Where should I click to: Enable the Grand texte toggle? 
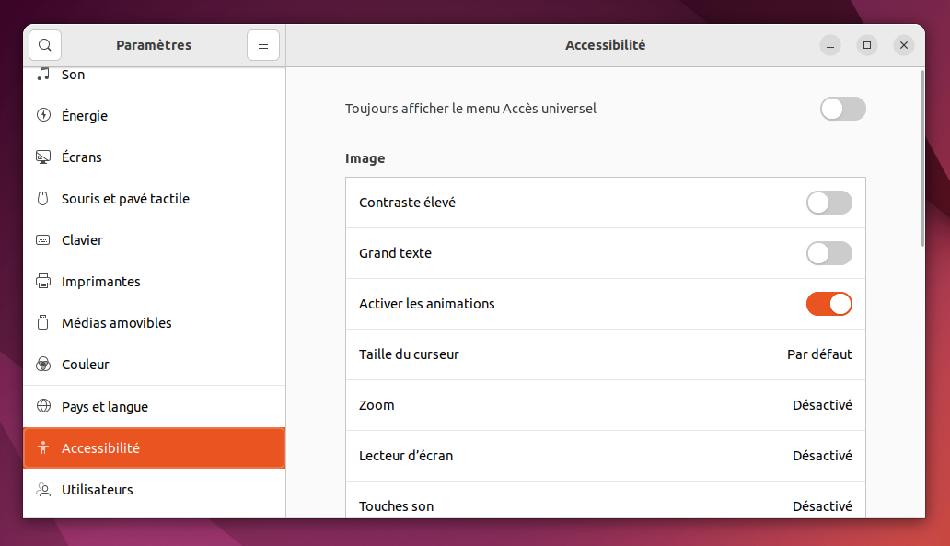pyautogui.click(x=828, y=253)
